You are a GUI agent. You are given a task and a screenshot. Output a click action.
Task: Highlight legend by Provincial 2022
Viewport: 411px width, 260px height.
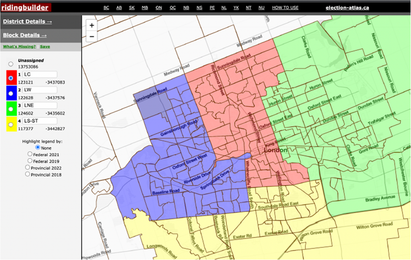click(x=27, y=167)
